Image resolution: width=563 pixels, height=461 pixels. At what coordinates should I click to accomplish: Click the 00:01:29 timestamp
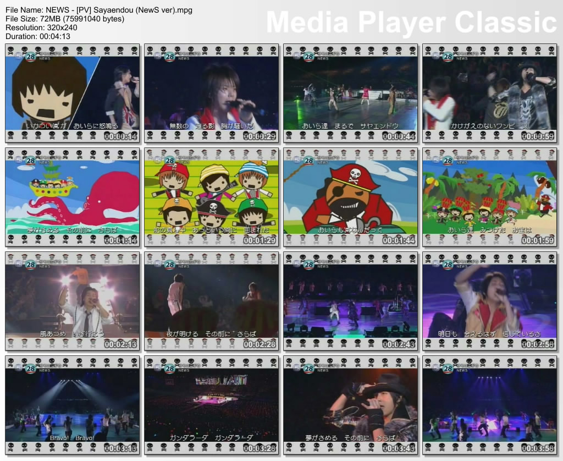(x=260, y=240)
